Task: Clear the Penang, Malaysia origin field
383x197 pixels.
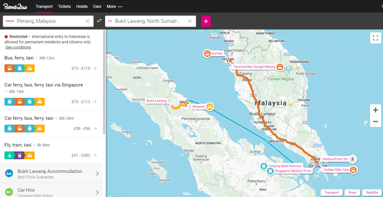Action: 87,21
